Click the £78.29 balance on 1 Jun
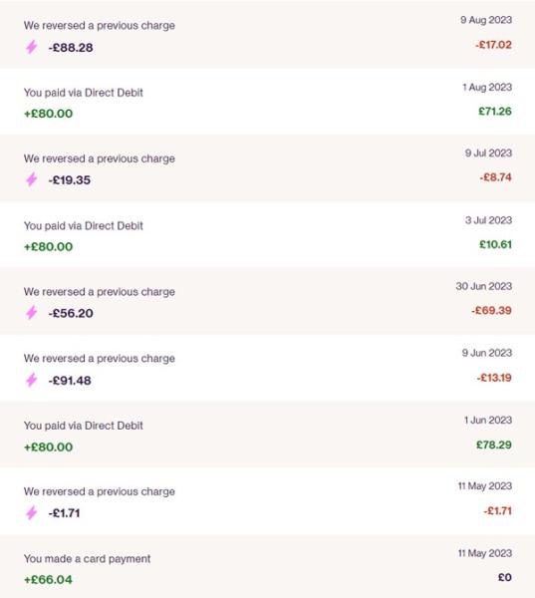This screenshot has height=598, width=535. pyautogui.click(x=494, y=445)
